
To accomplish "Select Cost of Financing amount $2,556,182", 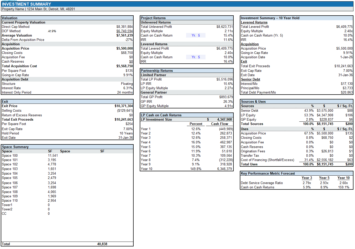I will point(325,160).
